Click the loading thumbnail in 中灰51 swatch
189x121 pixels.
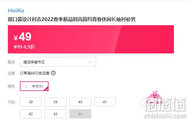tap(25, 86)
